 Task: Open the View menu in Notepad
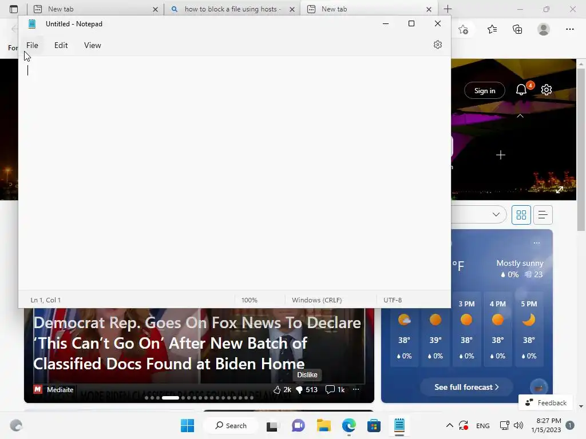[92, 45]
